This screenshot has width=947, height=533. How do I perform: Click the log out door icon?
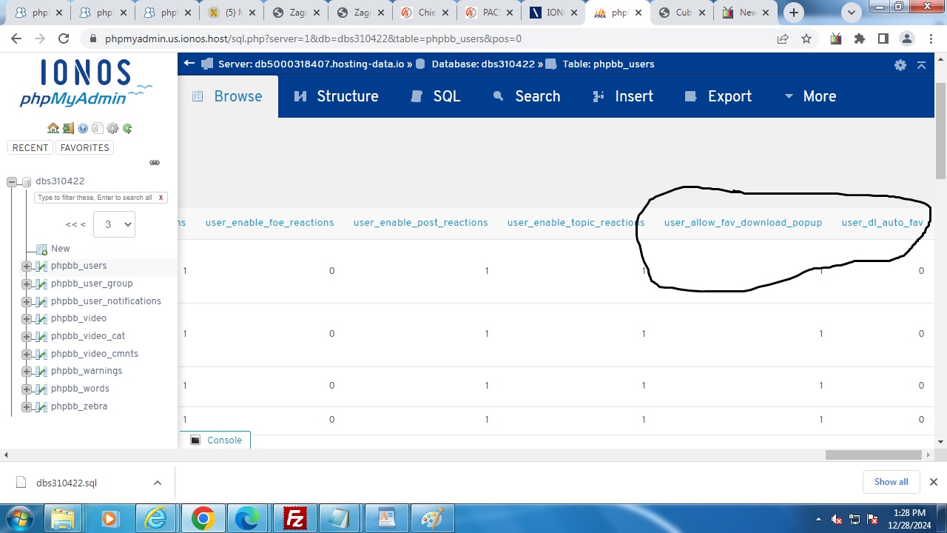pos(67,128)
